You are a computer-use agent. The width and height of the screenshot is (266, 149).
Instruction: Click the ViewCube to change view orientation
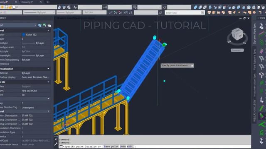(237, 34)
